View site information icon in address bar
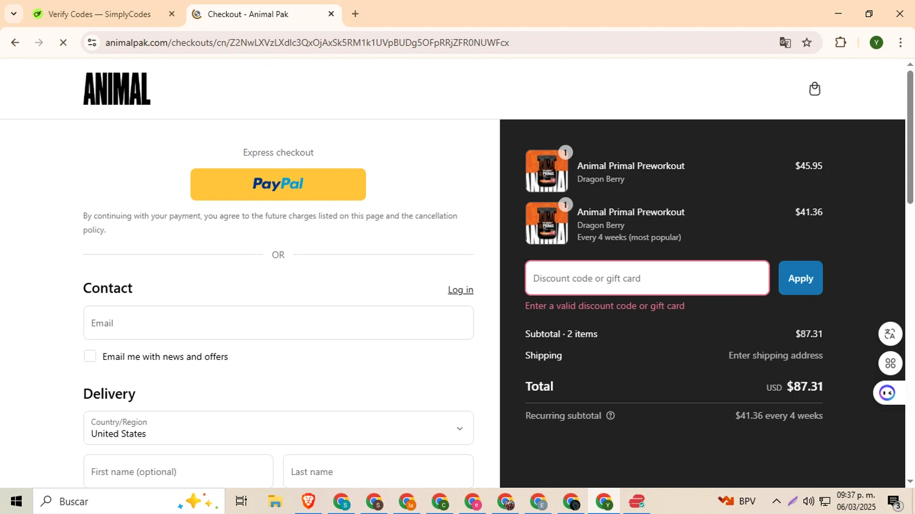This screenshot has width=915, height=514. 92,43
